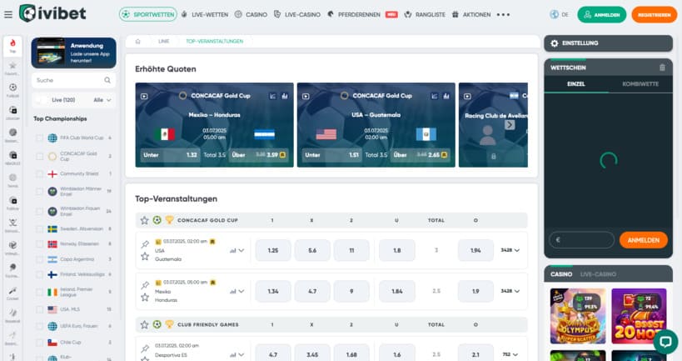Image resolution: width=682 pixels, height=361 pixels.
Task: Click video icon on Mexiko – Honduras card
Action: pos(144,96)
